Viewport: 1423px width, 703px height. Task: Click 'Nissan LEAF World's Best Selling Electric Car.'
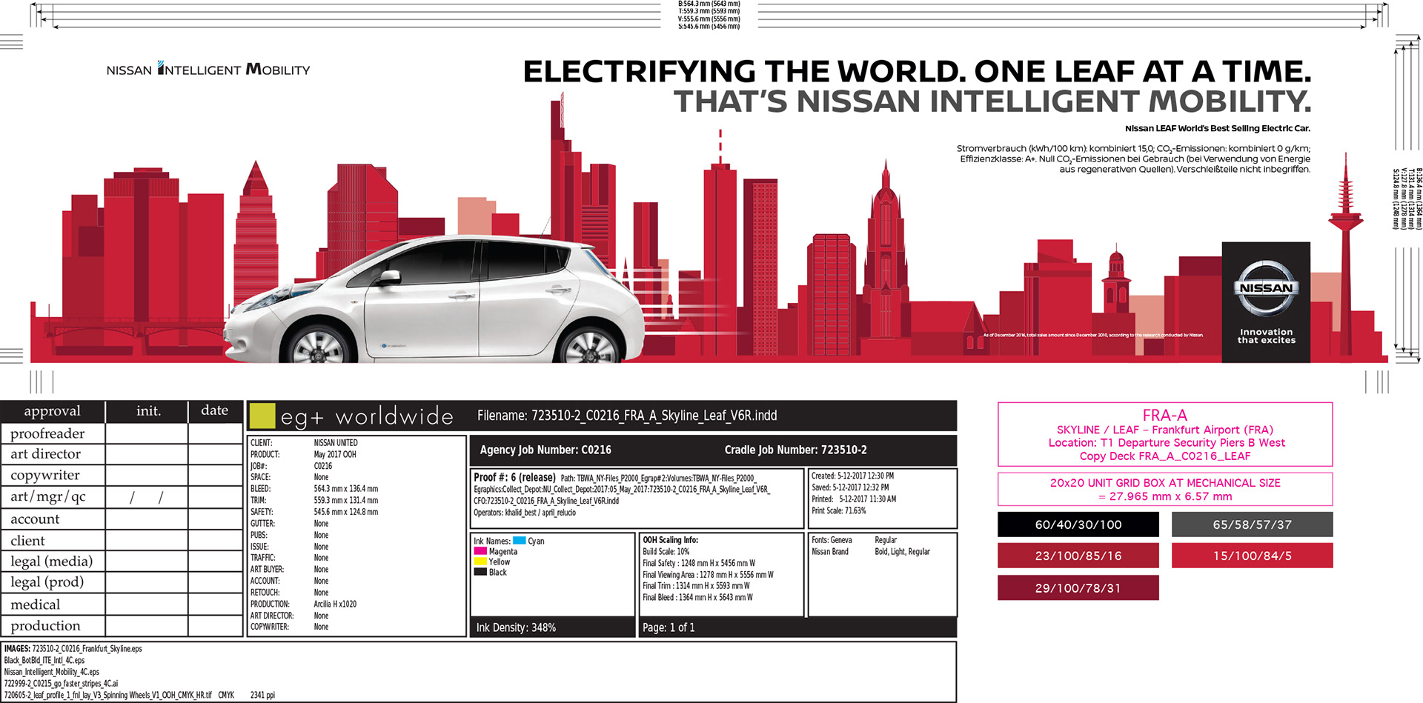pos(1218,128)
